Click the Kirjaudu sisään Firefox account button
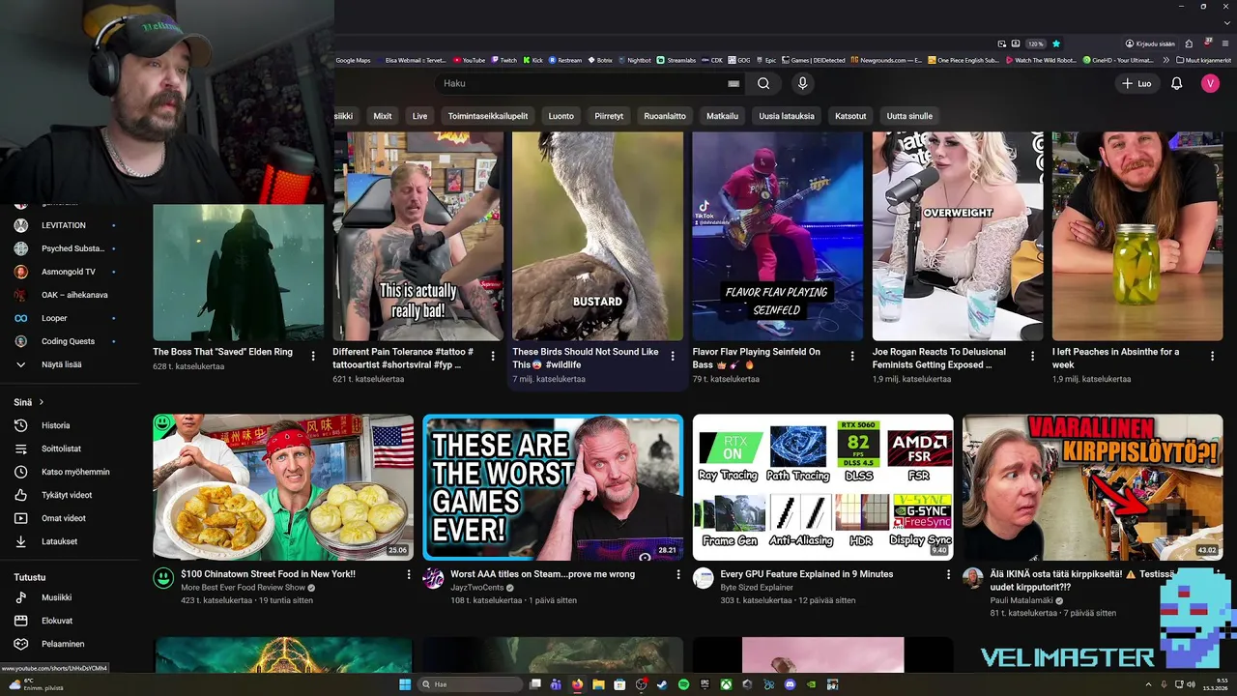 1150,43
